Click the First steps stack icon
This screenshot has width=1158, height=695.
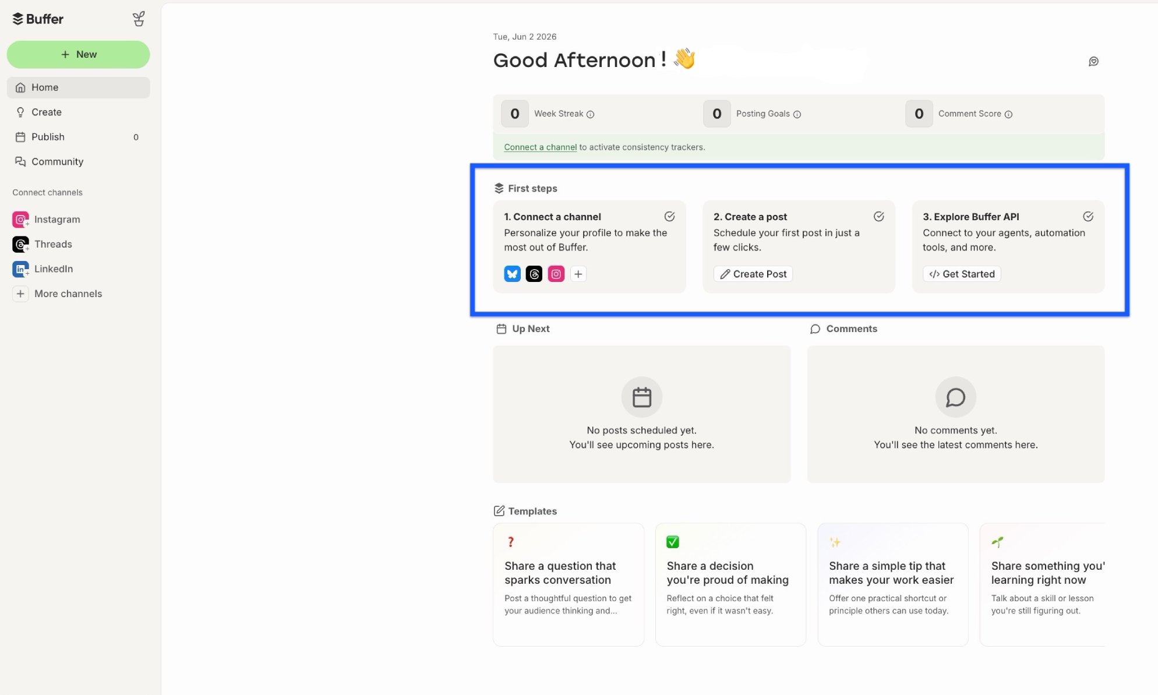click(499, 188)
